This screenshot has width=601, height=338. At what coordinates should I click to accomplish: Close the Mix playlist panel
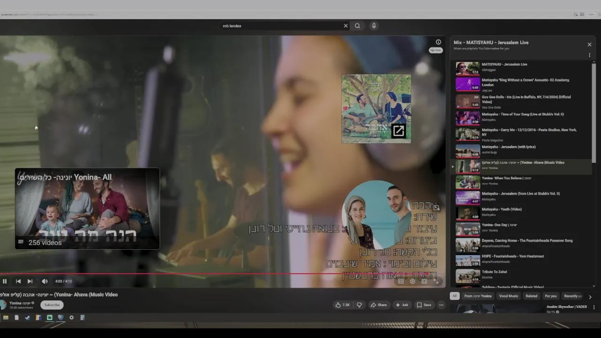589,45
